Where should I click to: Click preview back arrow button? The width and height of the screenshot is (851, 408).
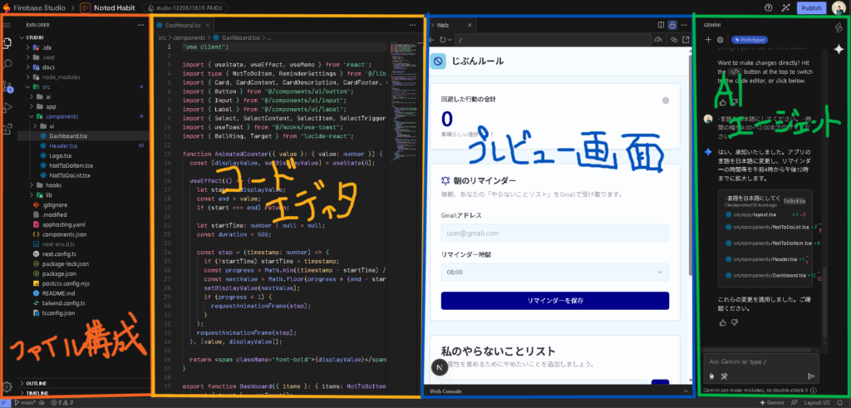pos(432,40)
